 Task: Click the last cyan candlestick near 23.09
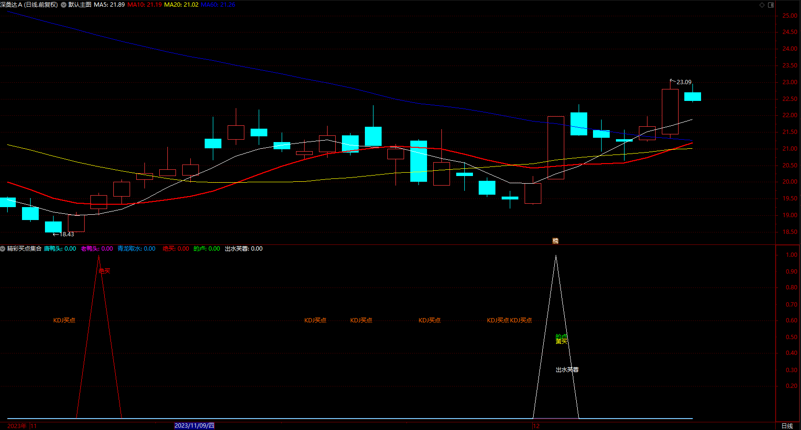click(x=692, y=97)
